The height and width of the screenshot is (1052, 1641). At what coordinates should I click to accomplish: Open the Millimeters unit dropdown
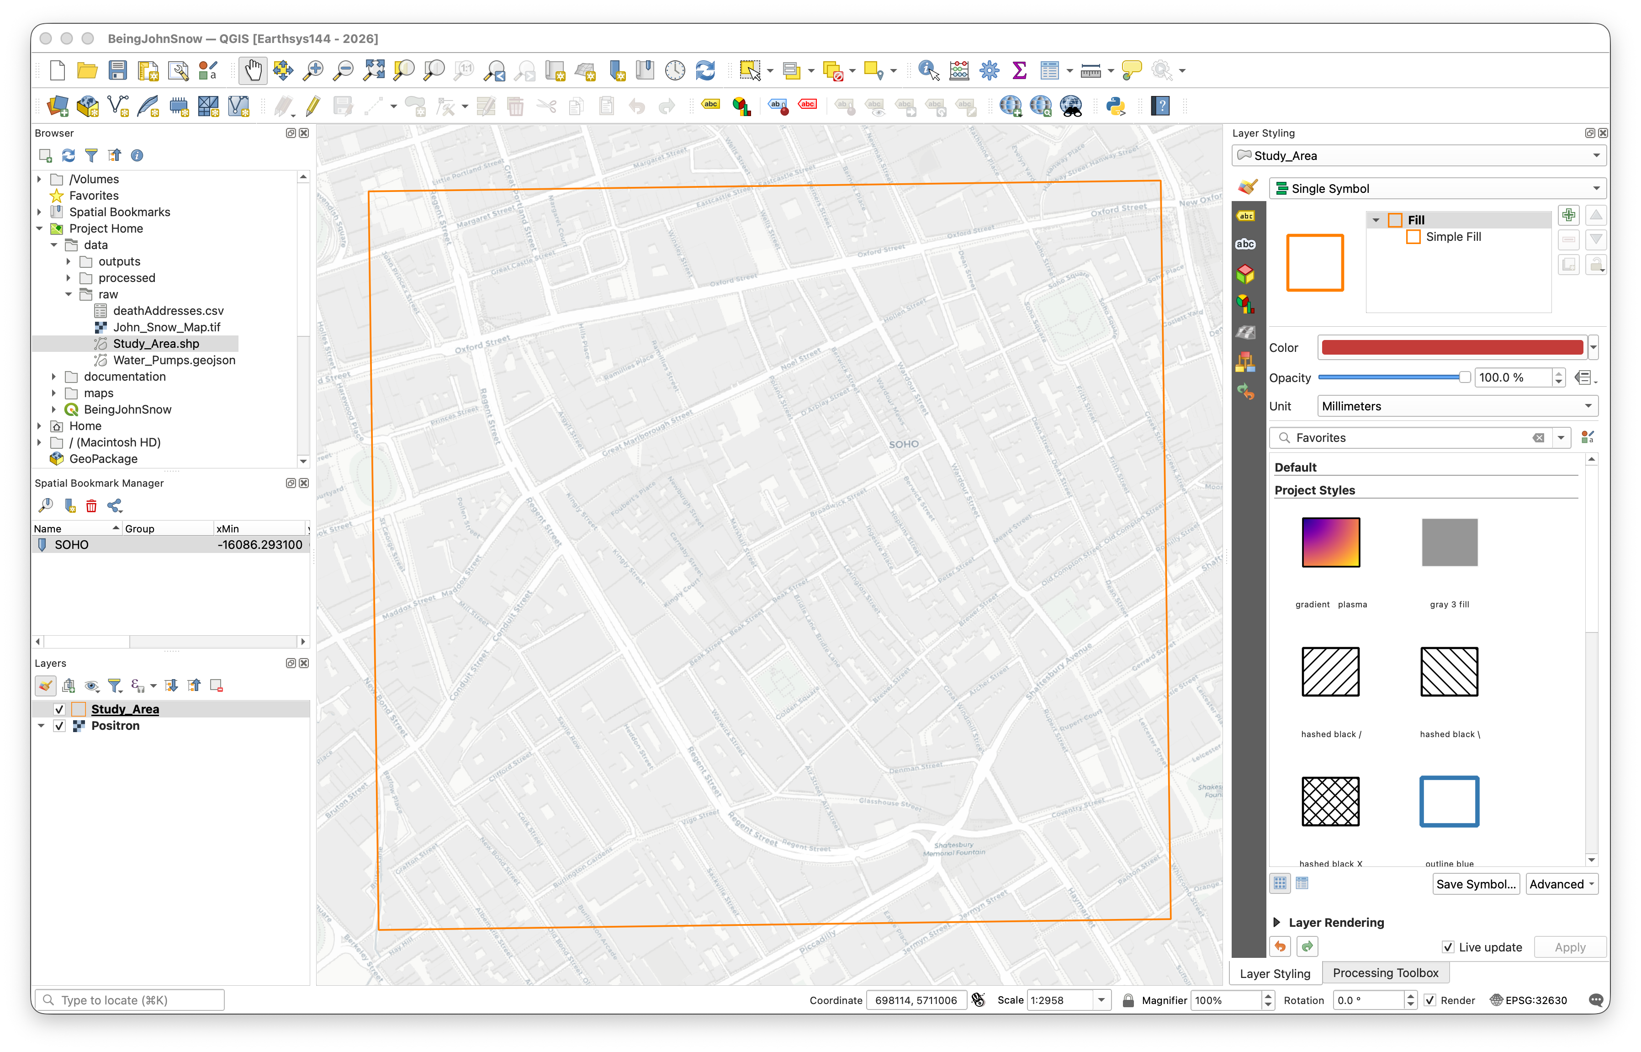pyautogui.click(x=1457, y=406)
